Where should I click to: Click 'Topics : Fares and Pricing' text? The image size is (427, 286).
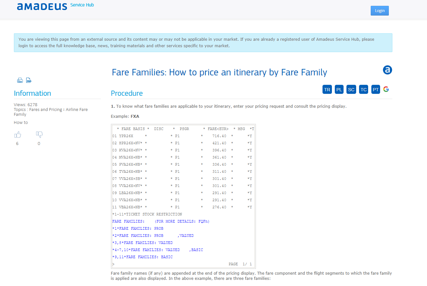click(x=51, y=112)
